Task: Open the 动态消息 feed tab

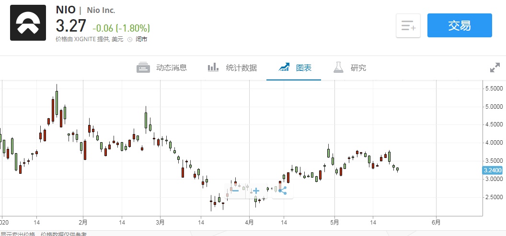Action: click(x=161, y=67)
